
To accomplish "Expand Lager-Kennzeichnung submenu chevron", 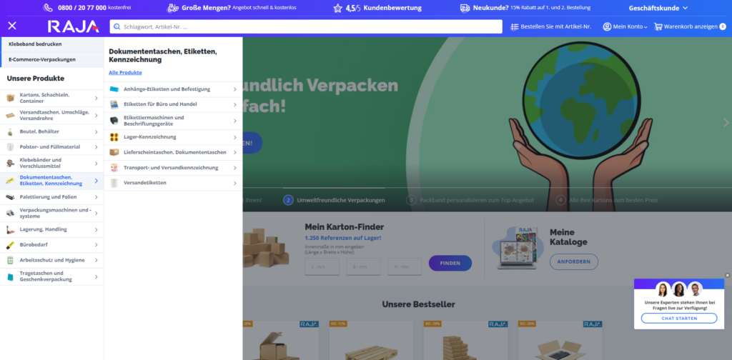I will click(x=234, y=137).
